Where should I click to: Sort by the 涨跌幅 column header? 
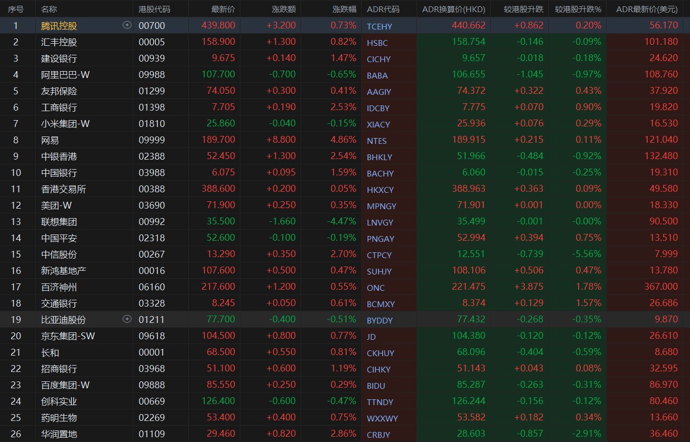tap(344, 9)
